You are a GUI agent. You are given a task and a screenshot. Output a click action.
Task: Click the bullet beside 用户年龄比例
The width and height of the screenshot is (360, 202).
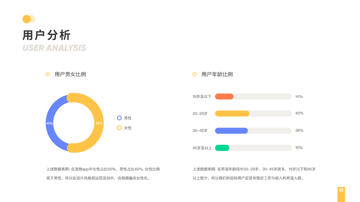[x=195, y=74]
